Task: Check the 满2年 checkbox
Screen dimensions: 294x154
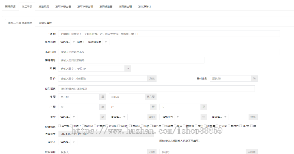Action: (240, 126)
